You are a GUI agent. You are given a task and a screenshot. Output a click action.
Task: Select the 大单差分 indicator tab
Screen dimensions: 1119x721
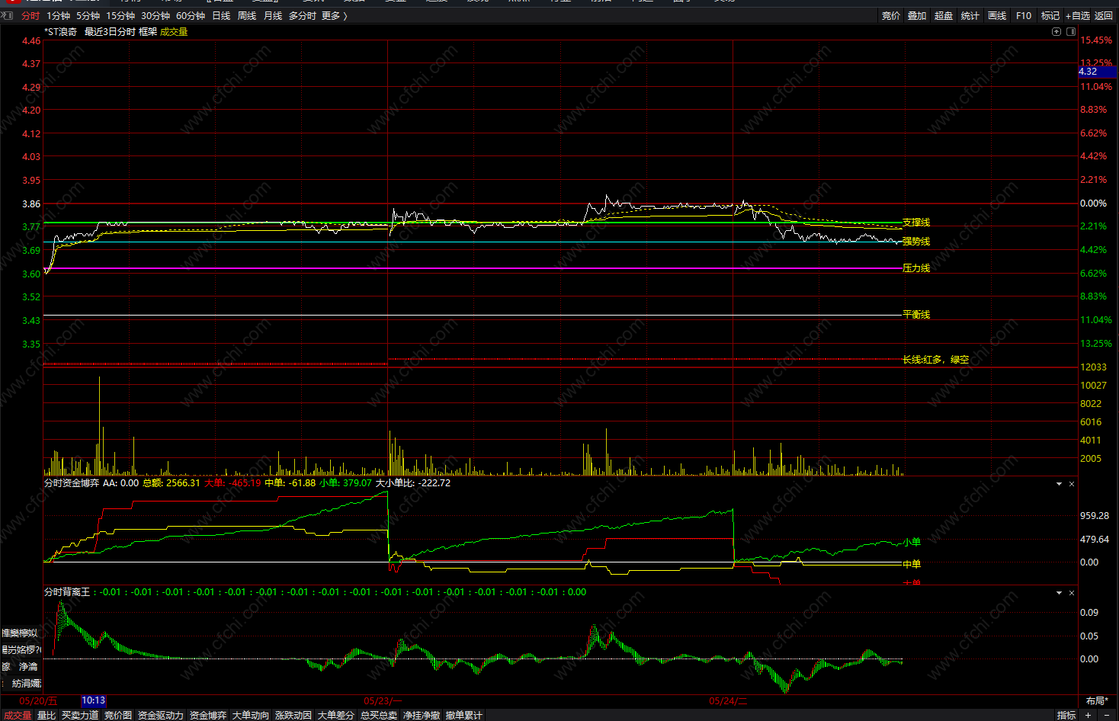click(336, 715)
